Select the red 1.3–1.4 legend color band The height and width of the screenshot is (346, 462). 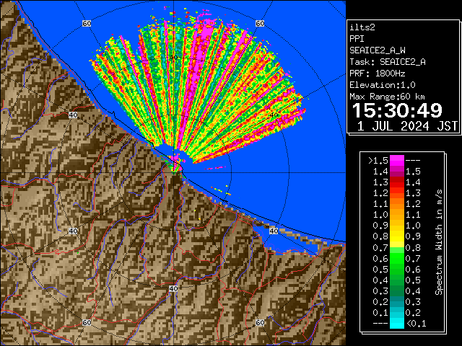point(397,182)
